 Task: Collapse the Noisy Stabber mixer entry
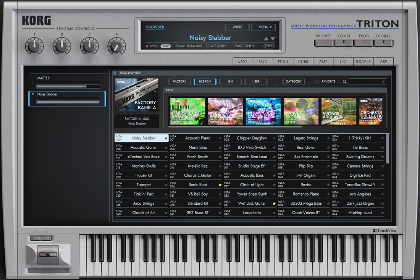pos(33,94)
